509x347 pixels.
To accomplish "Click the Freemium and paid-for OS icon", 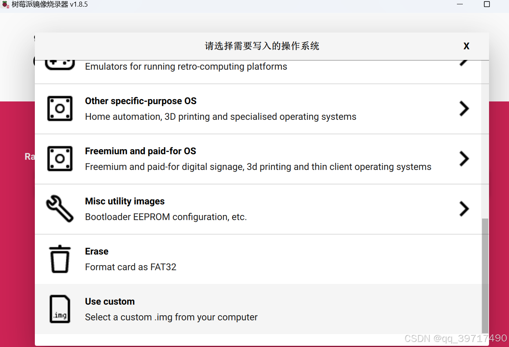I will 60,159.
